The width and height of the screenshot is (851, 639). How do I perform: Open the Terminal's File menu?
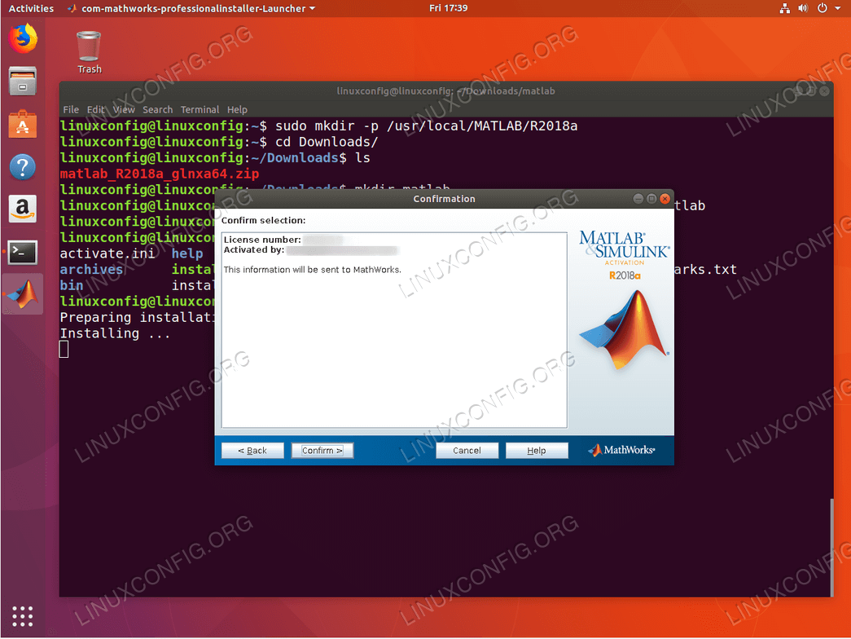71,109
